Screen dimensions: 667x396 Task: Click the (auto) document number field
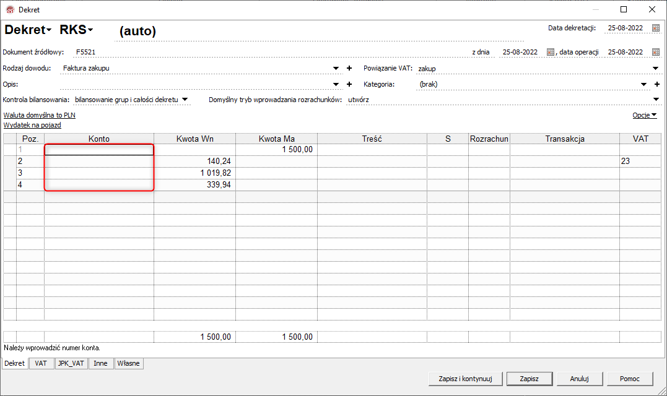319,31
